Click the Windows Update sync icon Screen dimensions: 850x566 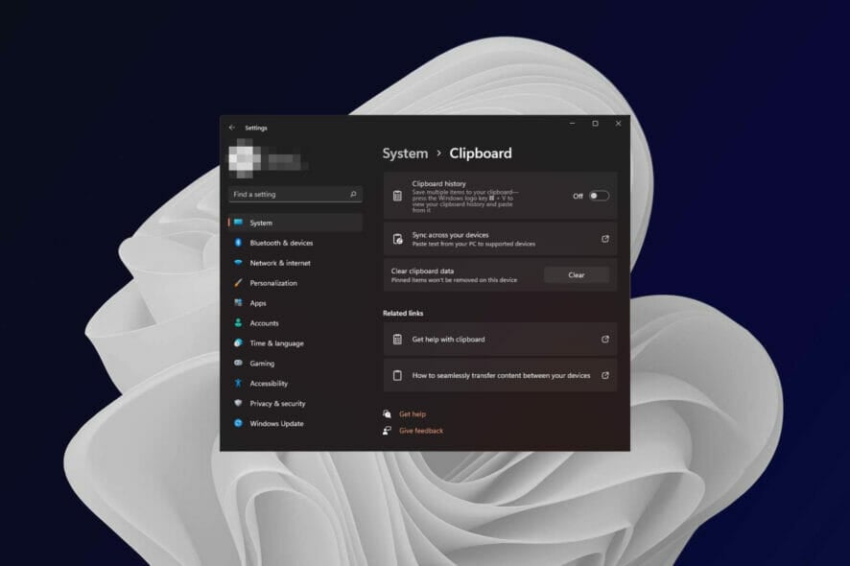(238, 423)
